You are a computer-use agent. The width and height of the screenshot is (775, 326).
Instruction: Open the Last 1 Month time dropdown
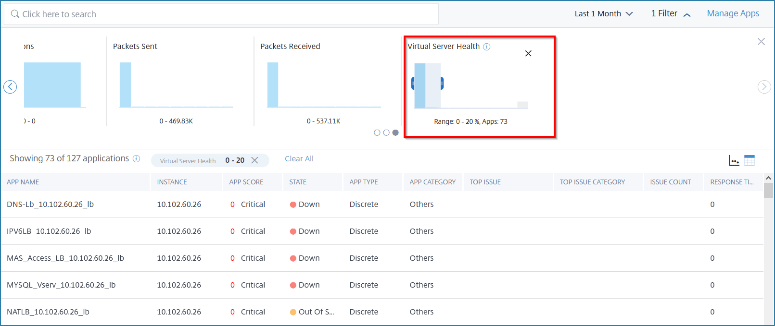(x=604, y=14)
